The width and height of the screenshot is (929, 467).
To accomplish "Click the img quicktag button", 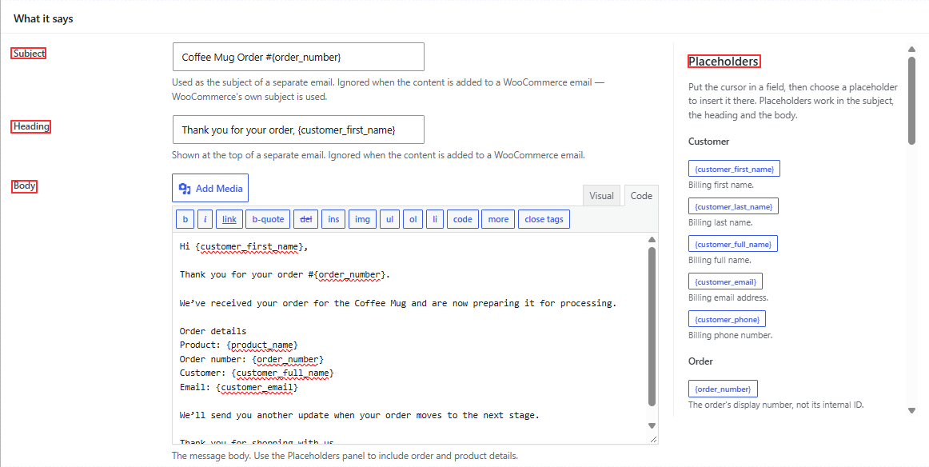I will (x=363, y=219).
